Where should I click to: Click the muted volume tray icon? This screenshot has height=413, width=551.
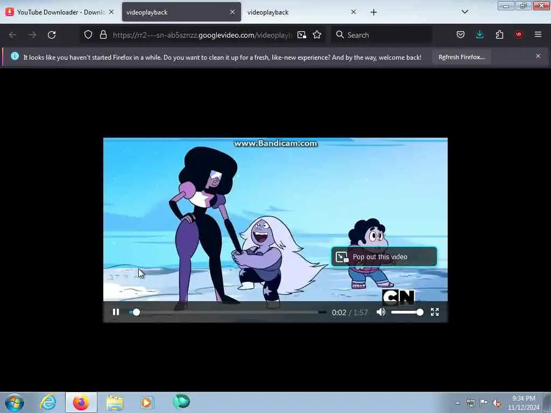[497, 403]
